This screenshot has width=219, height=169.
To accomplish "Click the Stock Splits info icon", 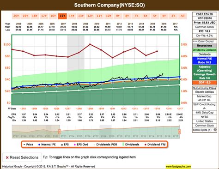I will (x=215, y=130).
